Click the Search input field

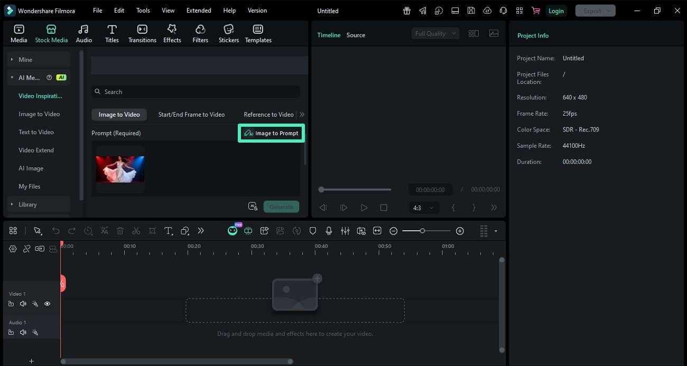196,92
